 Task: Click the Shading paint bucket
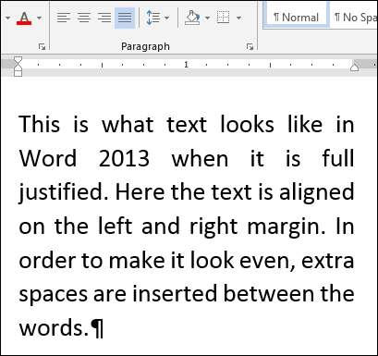pos(192,18)
